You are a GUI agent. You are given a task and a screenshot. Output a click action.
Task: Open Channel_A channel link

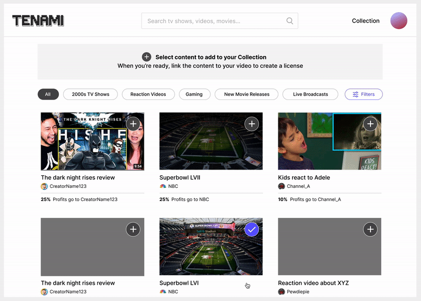pos(298,186)
